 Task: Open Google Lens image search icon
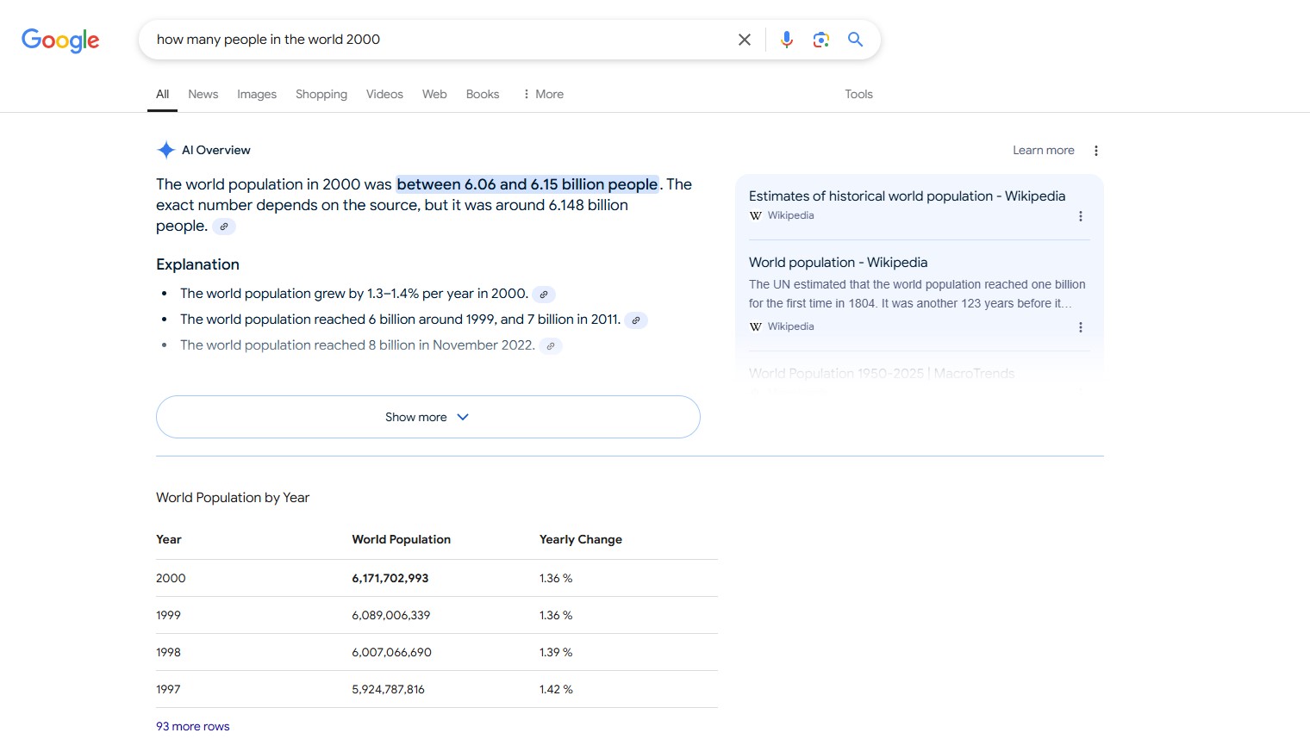[x=820, y=40]
